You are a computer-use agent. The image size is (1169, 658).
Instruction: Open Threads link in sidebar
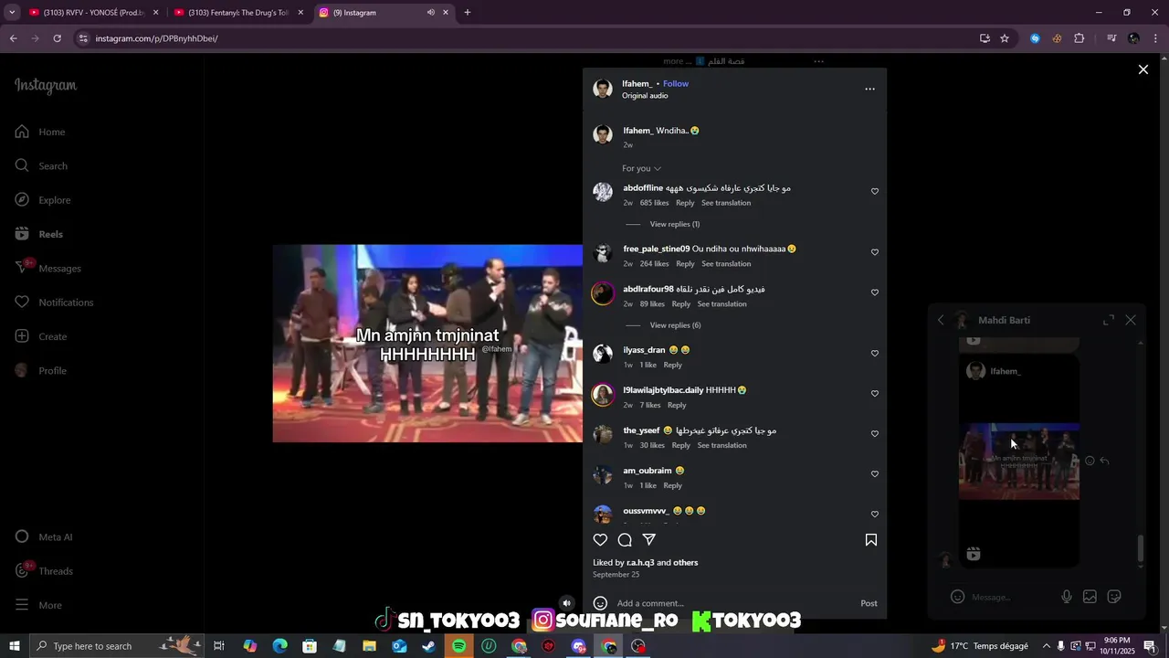44,570
